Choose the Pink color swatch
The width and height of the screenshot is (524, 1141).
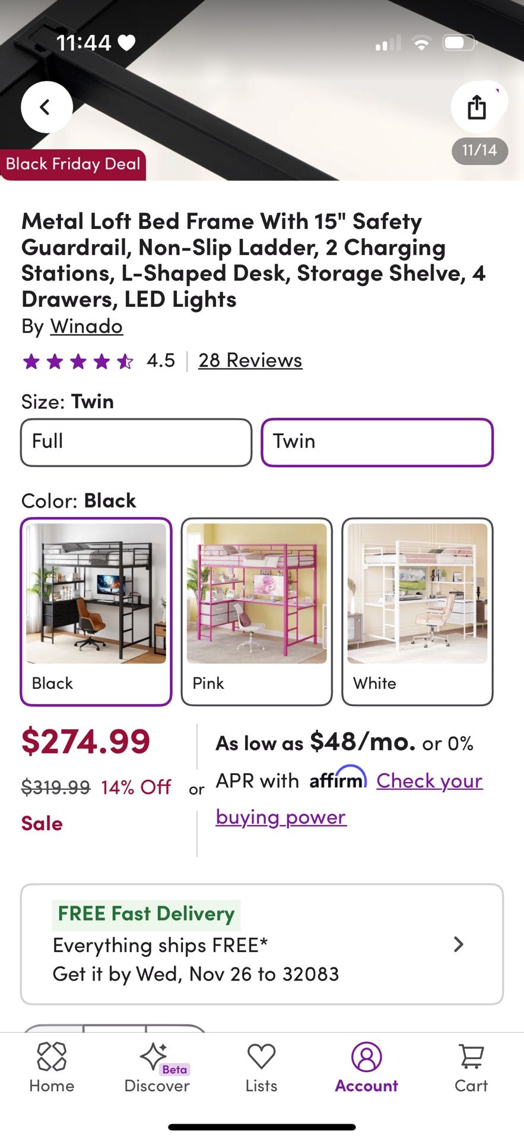click(x=256, y=611)
